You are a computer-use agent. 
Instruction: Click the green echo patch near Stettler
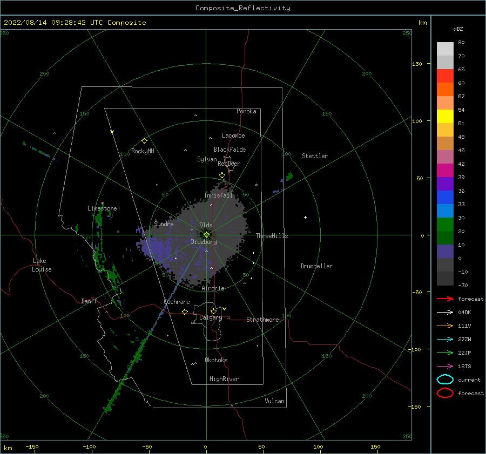point(289,177)
